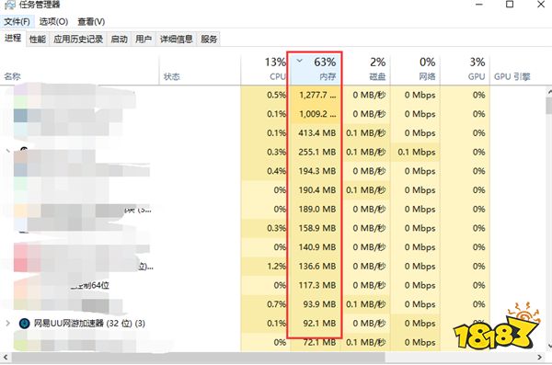Click the horizontal scrollbar right arrow
The image size is (552, 365).
coord(540,357)
